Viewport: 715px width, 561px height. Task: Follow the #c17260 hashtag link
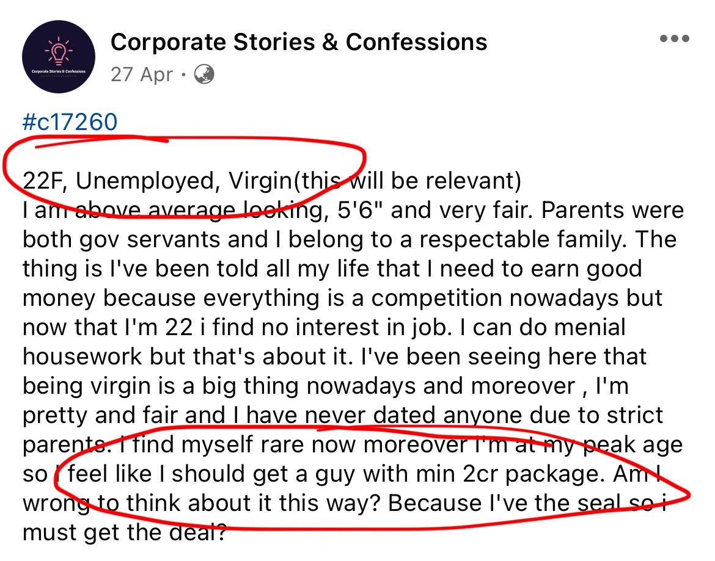(70, 122)
